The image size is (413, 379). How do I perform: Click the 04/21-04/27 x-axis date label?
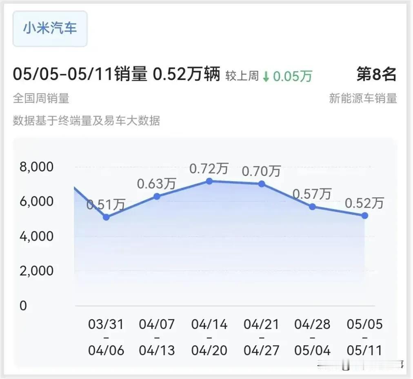tap(262, 337)
